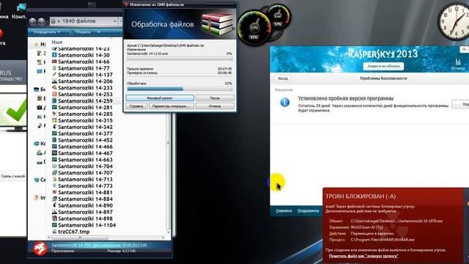This screenshot has width=469, height=264.
Task: Click the 1840 файлов address bar path
Action: point(78,21)
